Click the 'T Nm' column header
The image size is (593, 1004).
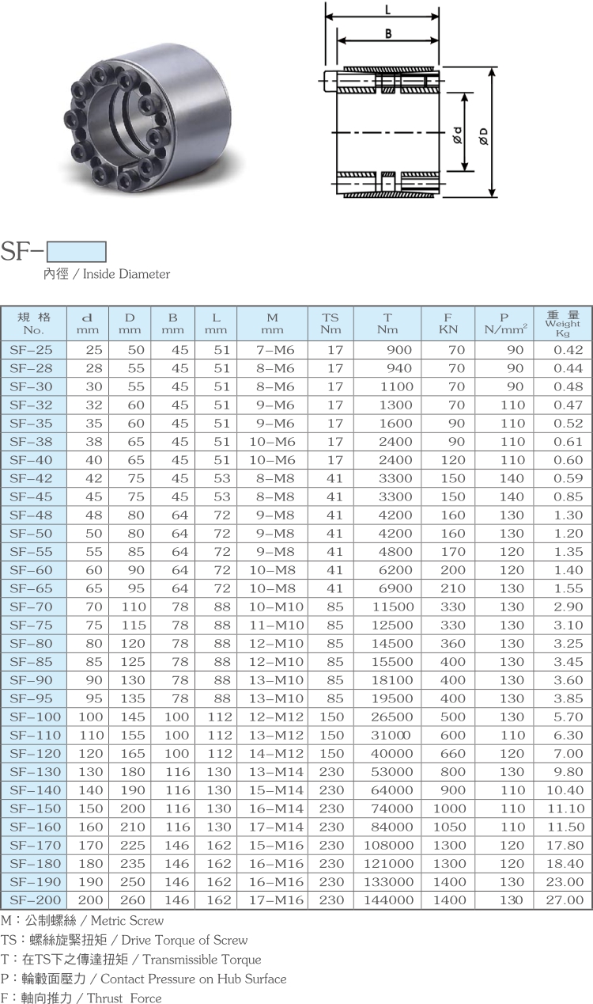(x=387, y=323)
